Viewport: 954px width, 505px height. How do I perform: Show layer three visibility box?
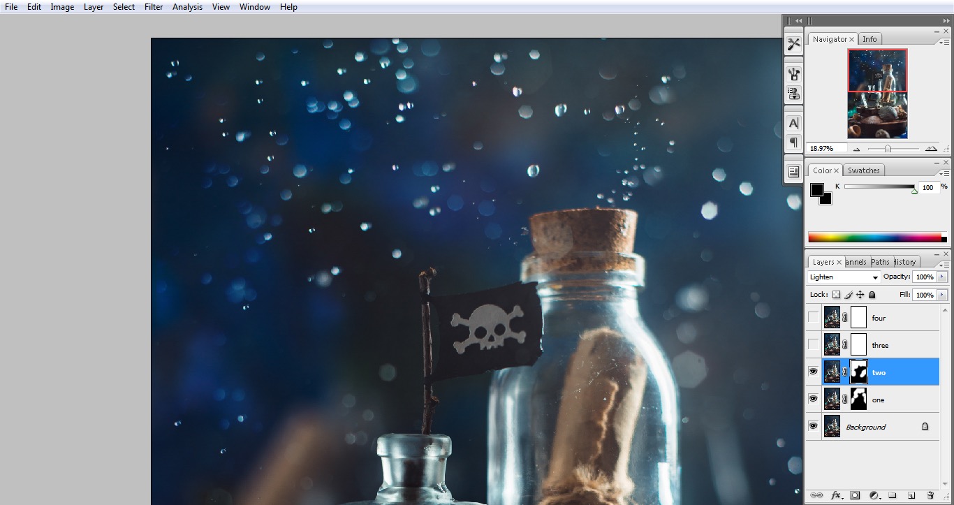click(x=813, y=345)
